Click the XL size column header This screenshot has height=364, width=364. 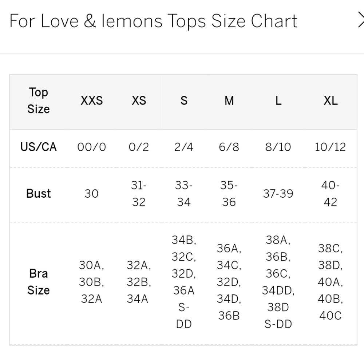(331, 101)
